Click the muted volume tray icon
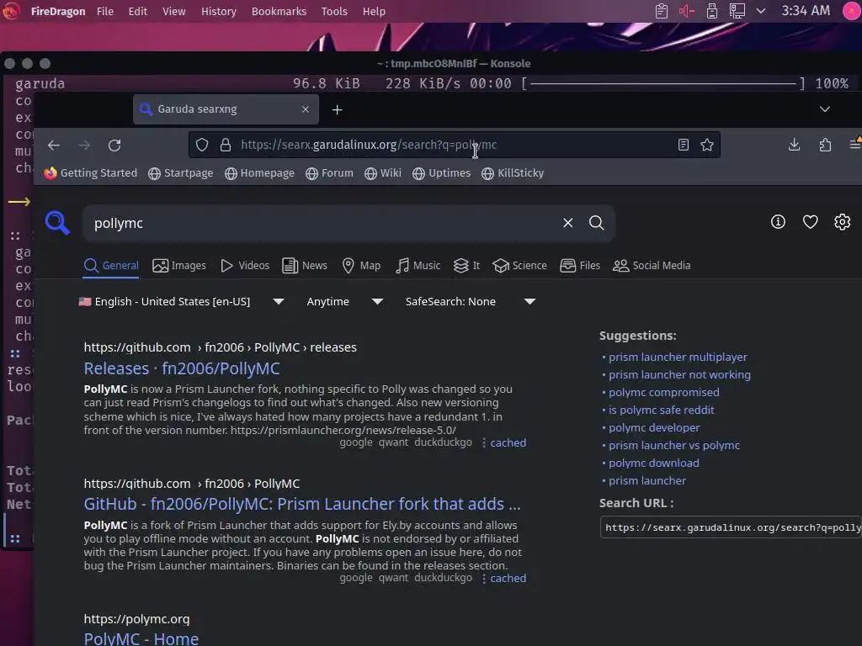The height and width of the screenshot is (646, 862). 687,11
